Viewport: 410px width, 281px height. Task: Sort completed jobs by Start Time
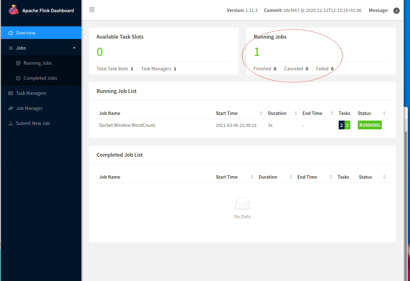coord(252,177)
